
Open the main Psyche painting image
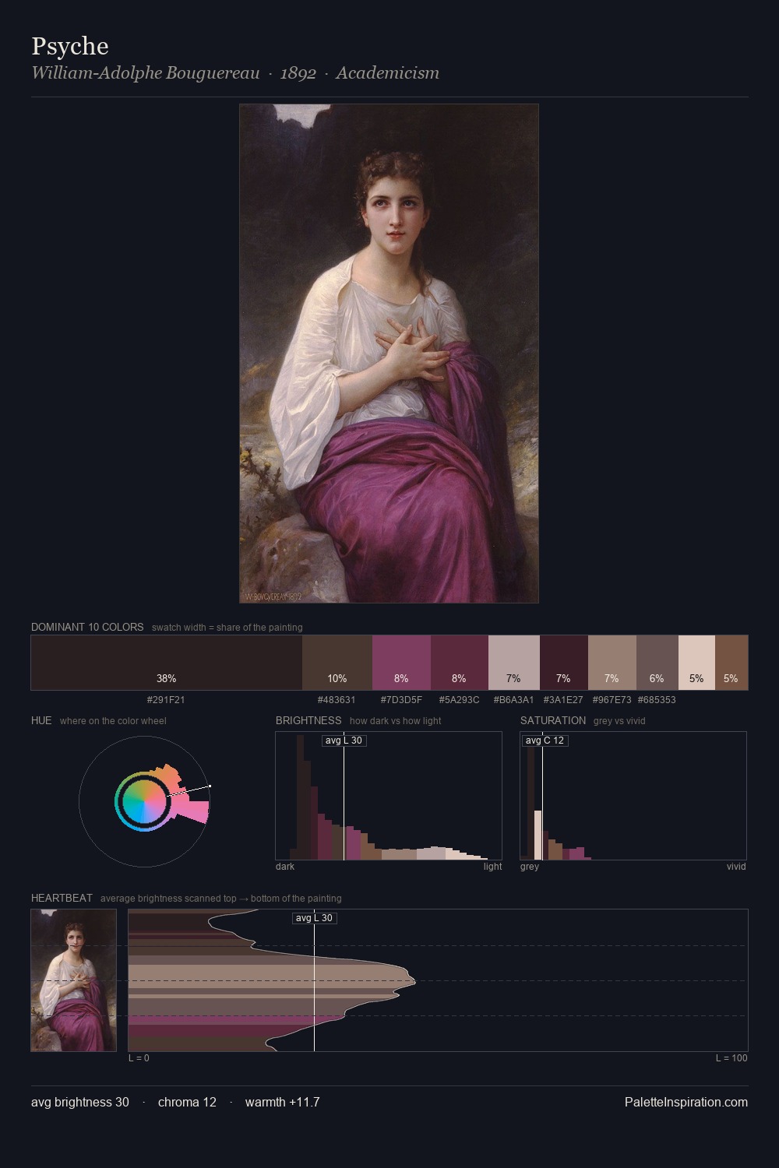pos(389,354)
